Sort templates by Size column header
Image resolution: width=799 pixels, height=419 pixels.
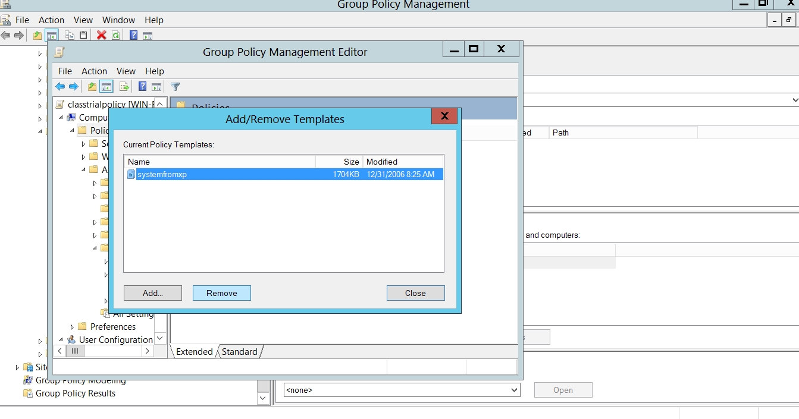[339, 162]
